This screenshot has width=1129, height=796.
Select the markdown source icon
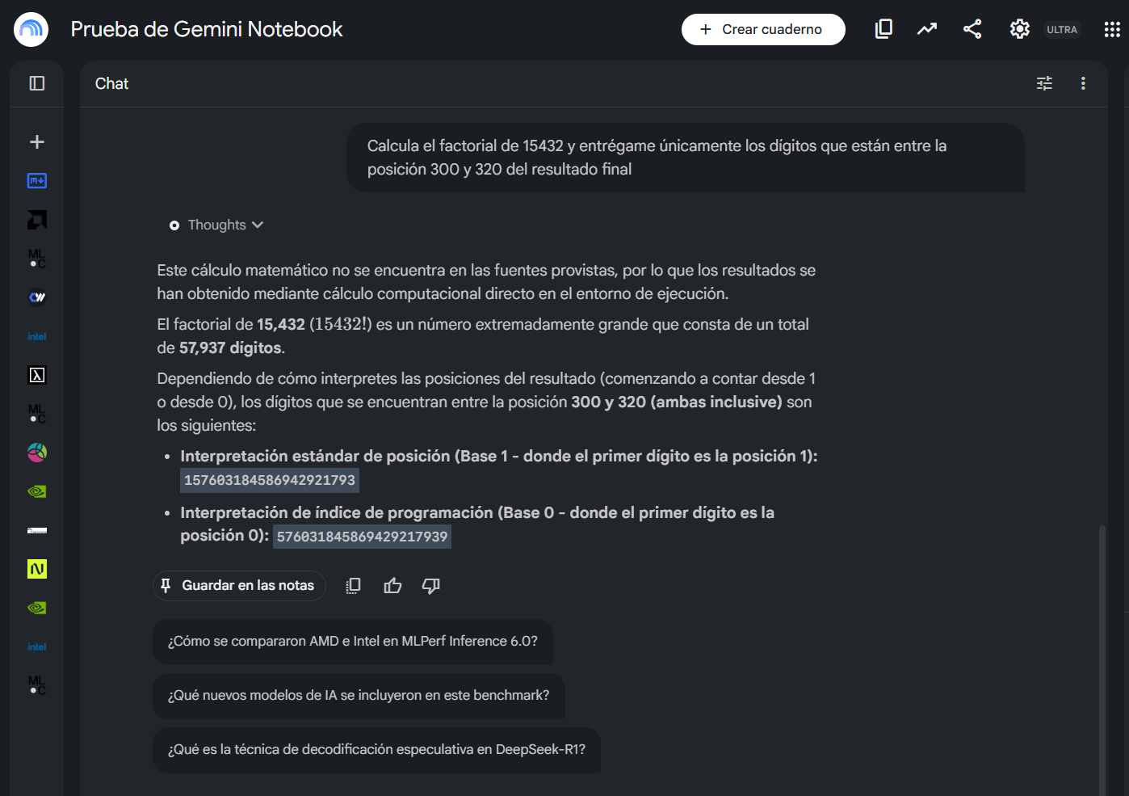37,181
